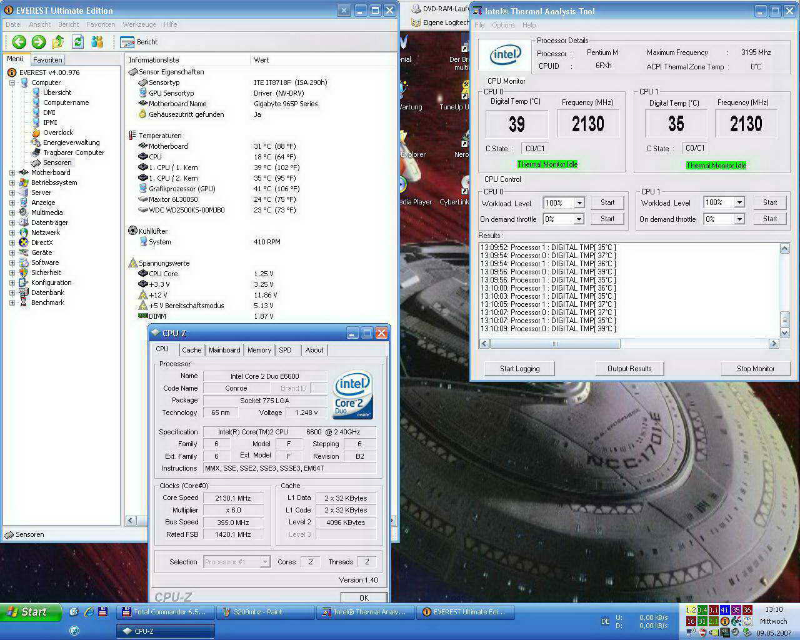Expand the Betriebssystem tree node
The height and width of the screenshot is (640, 800).
pyautogui.click(x=12, y=182)
